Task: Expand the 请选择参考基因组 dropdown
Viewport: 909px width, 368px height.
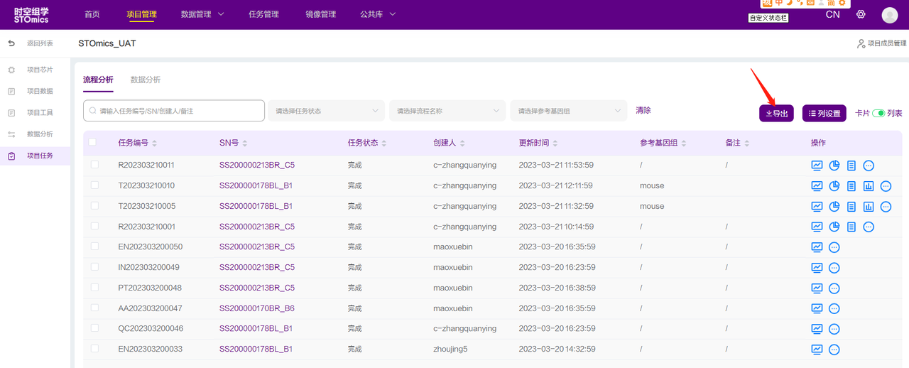Action: (x=568, y=111)
